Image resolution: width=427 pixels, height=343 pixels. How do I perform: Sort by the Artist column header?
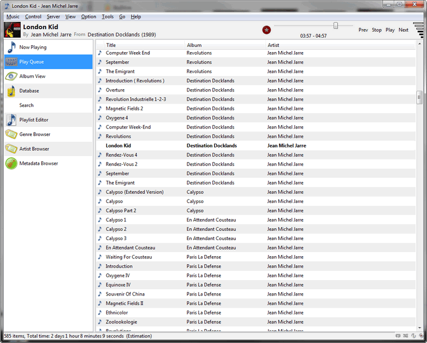coord(341,45)
